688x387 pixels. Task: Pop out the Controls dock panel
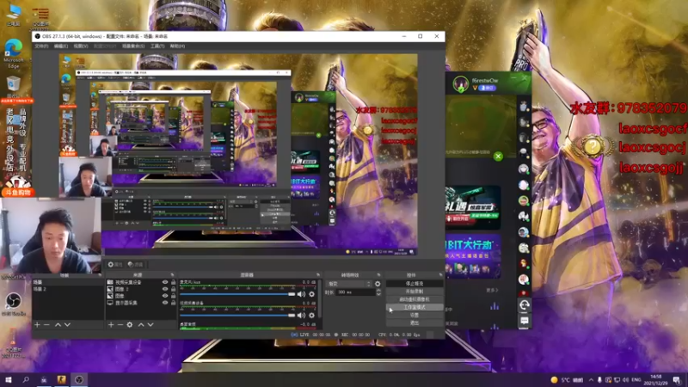pyautogui.click(x=440, y=275)
